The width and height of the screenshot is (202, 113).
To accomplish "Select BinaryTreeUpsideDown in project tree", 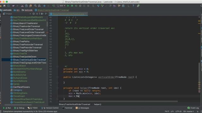I will pos(25,56).
